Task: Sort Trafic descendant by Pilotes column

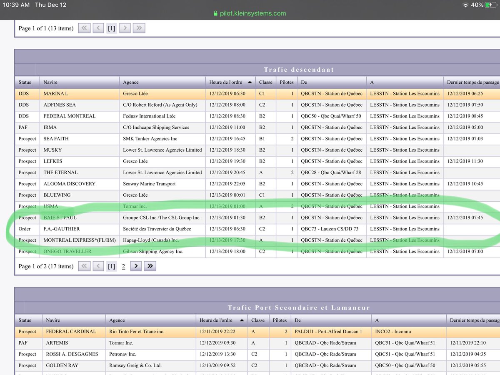Action: tap(287, 82)
